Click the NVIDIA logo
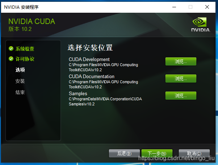218x165 pixels. (201, 25)
